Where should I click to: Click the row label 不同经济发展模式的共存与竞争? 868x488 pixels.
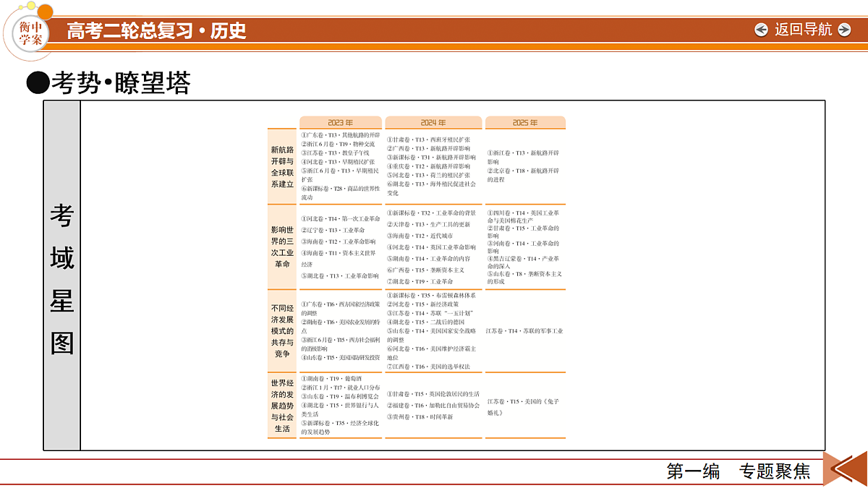[283, 330]
